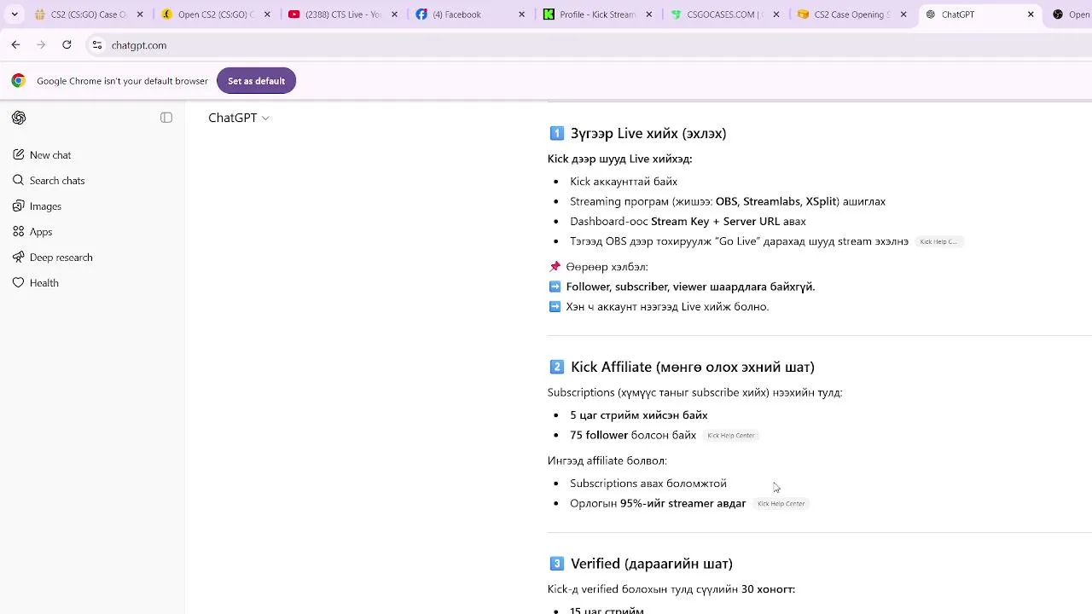Screen dimensions: 1092x614
Task: Click the browser Forward arrow
Action: pyautogui.click(x=41, y=45)
